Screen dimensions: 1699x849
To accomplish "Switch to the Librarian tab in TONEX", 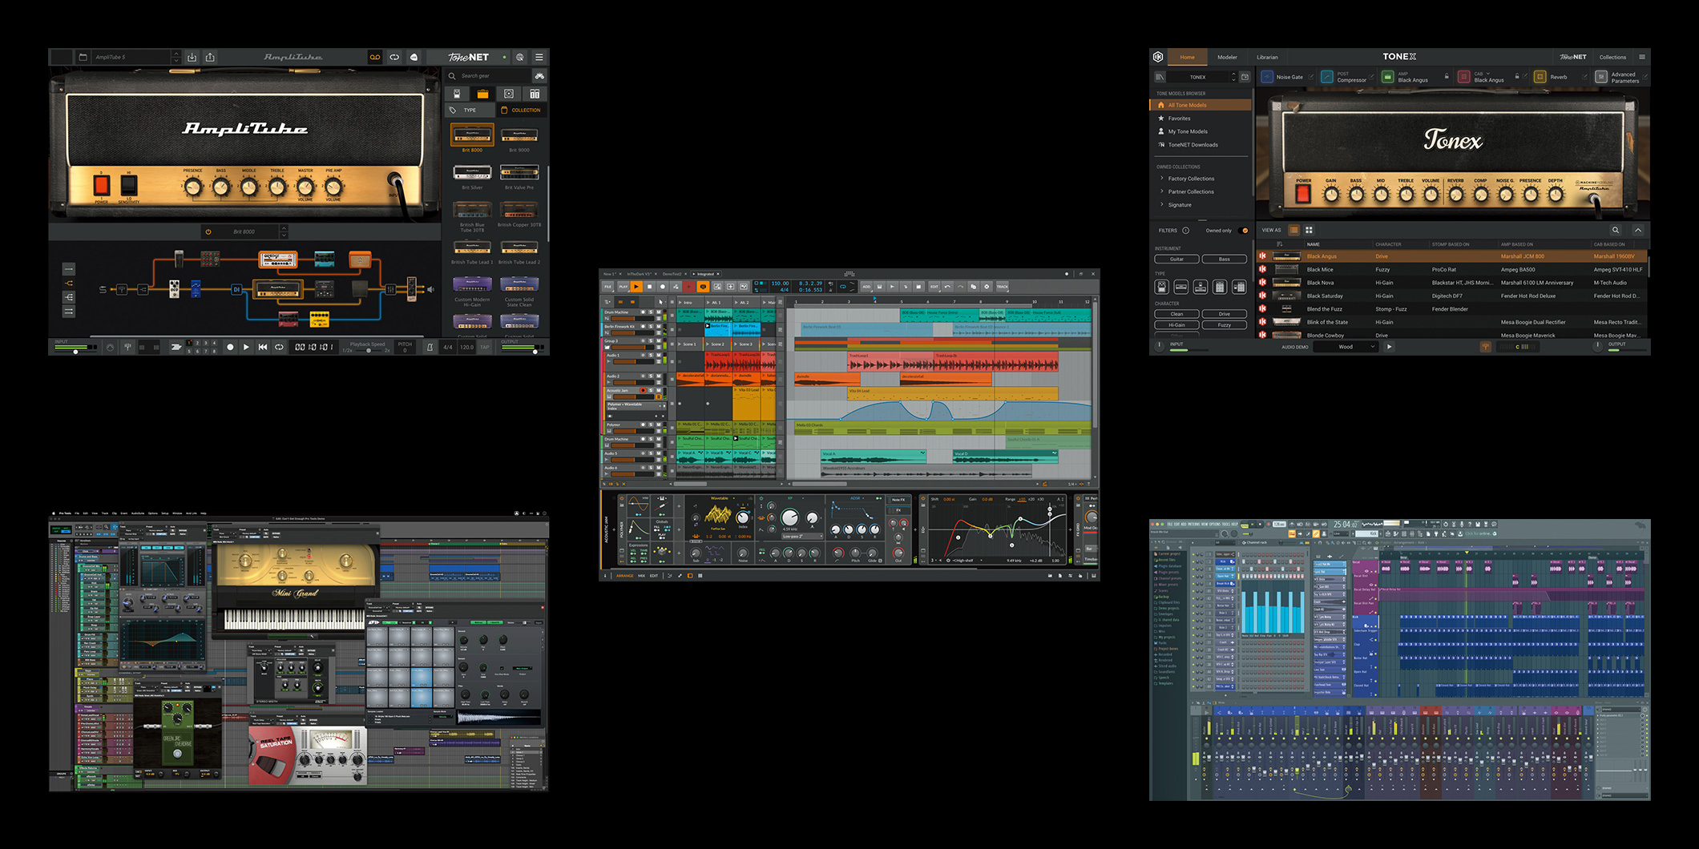I will coord(1268,57).
